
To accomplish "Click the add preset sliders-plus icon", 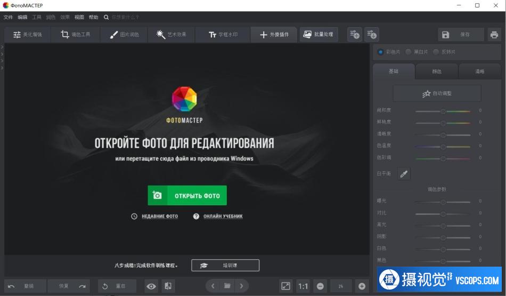I will click(354, 35).
